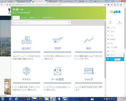Click the support panel scroll-down arrow

pos(105,95)
